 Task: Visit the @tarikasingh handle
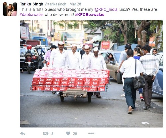(55, 4)
